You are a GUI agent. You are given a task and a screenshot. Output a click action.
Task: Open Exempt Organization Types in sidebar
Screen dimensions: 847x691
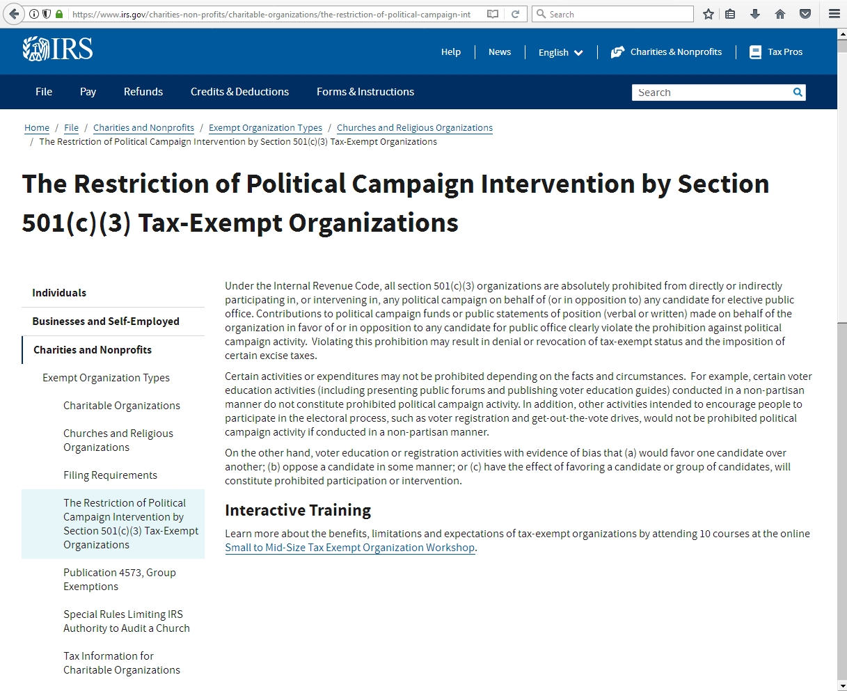tap(106, 378)
